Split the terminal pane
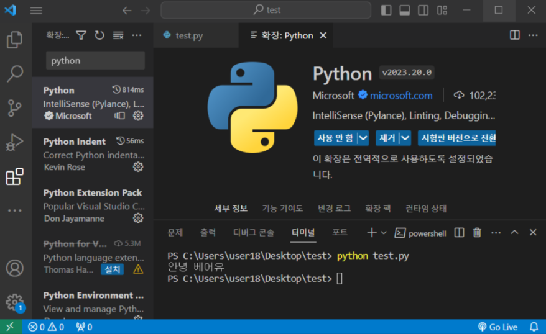The height and width of the screenshot is (334, 546). 460,233
